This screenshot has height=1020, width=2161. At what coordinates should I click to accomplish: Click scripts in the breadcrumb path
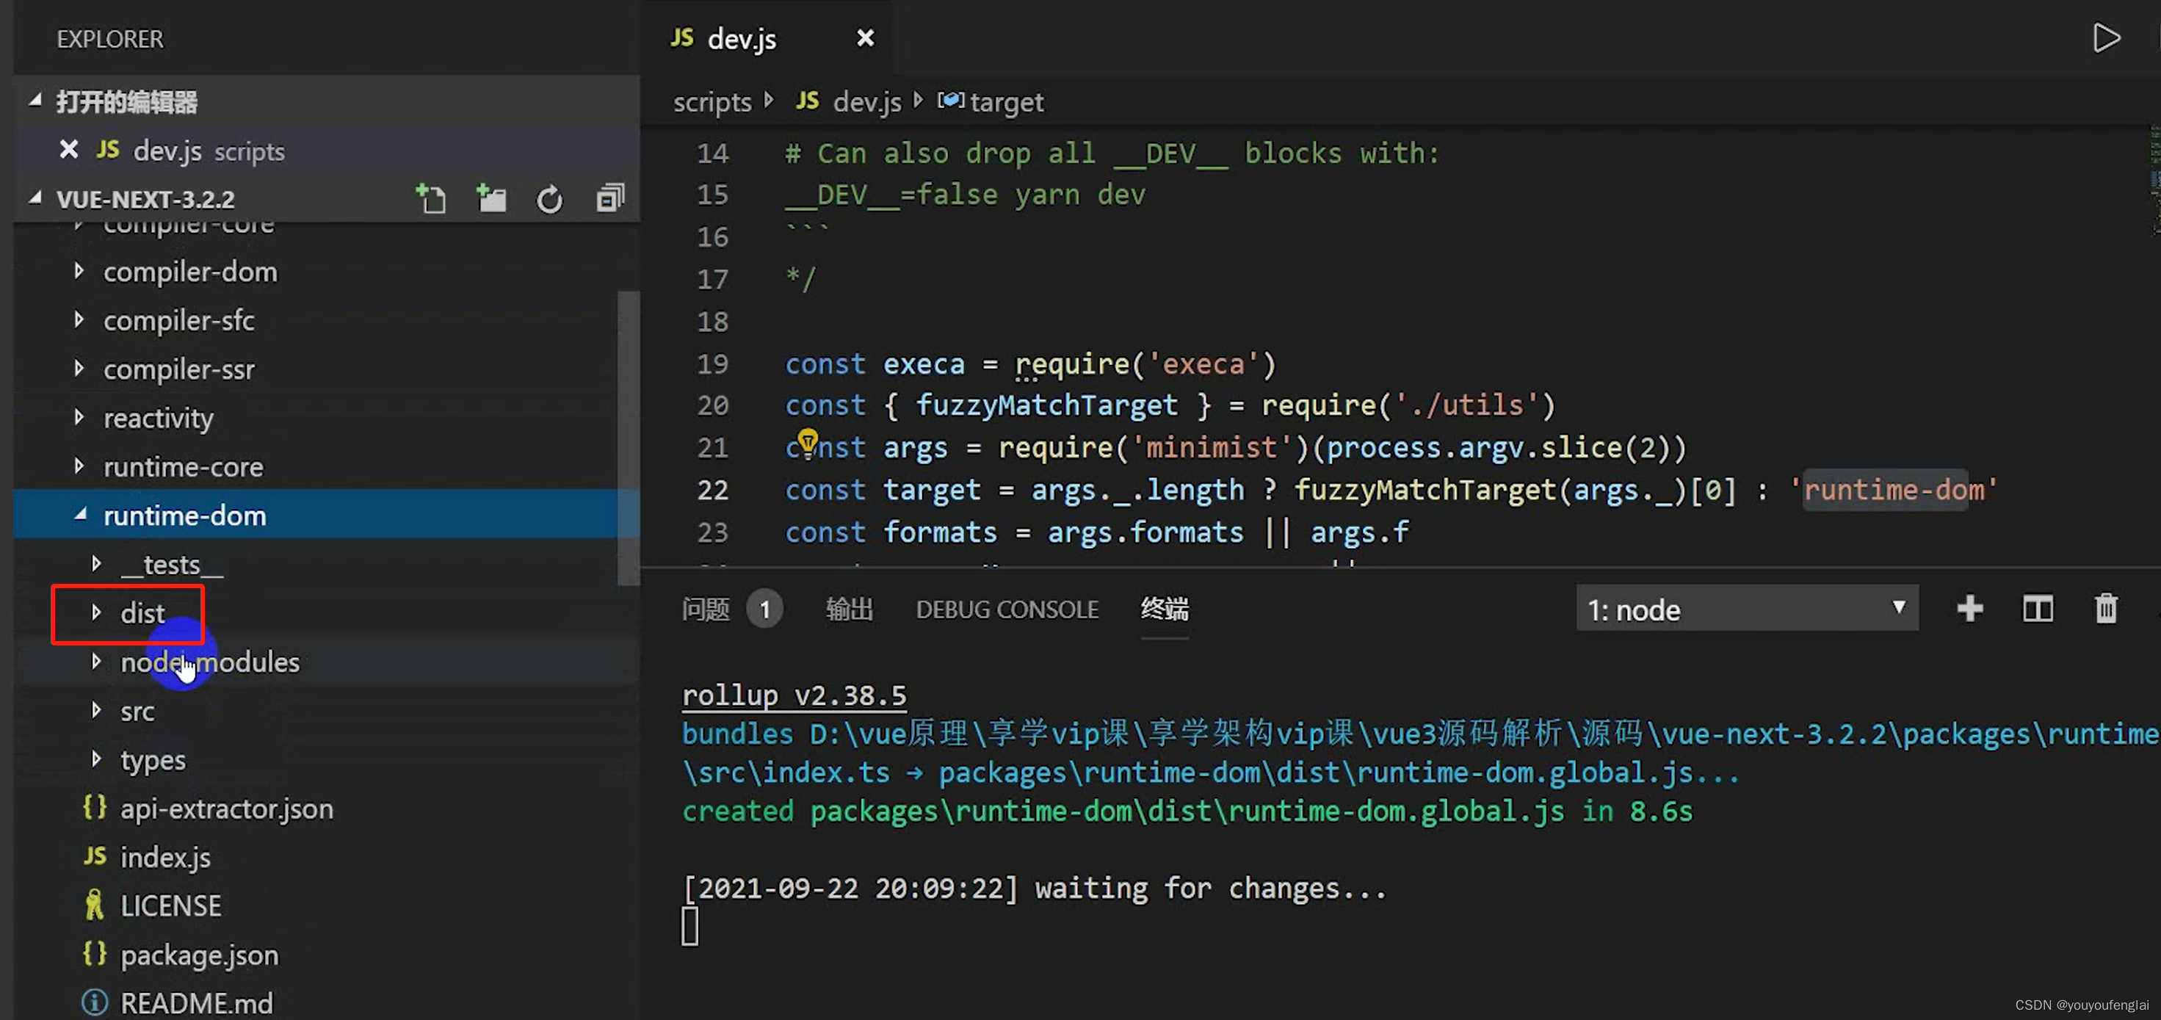point(712,102)
